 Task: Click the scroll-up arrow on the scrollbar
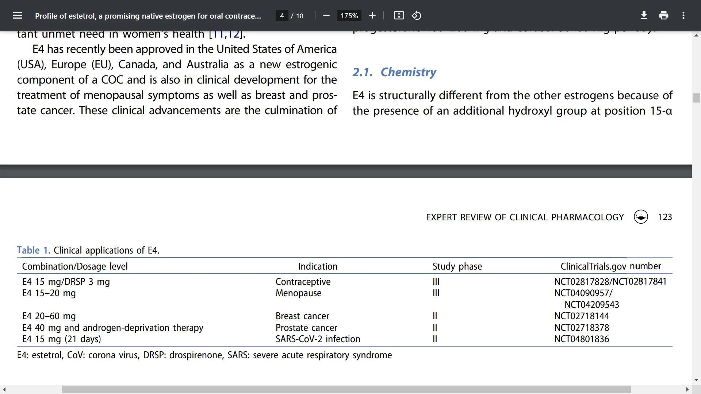pyautogui.click(x=697, y=35)
